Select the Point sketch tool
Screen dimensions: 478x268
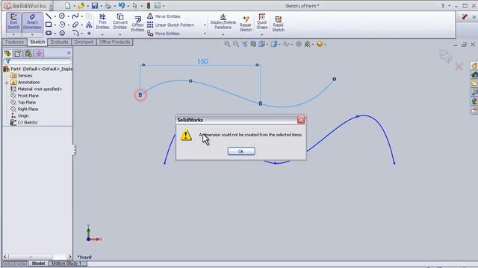pyautogui.click(x=89, y=33)
